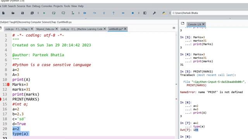Save all open files

pos(32,13)
